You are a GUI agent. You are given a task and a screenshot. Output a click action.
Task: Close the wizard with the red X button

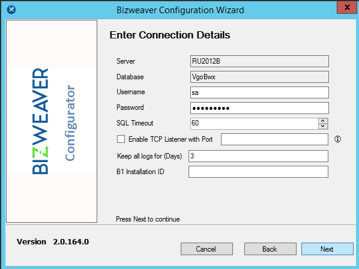pyautogui.click(x=347, y=7)
